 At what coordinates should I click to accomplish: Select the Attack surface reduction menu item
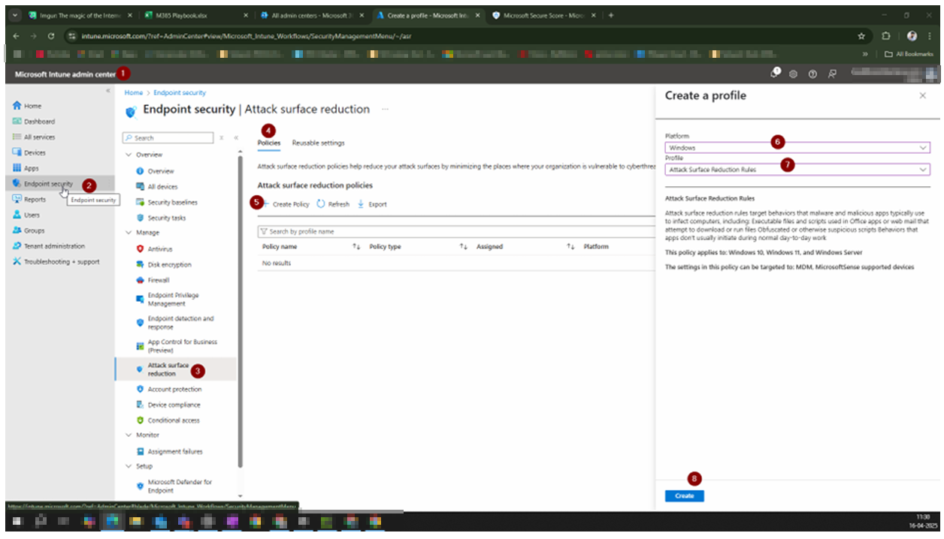pyautogui.click(x=175, y=369)
